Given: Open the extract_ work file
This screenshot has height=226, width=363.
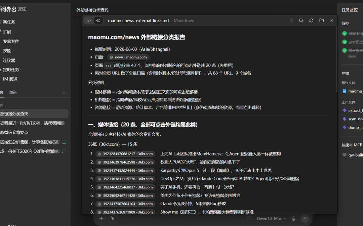Looking at the screenshot, I should pyautogui.click(x=352, y=110).
